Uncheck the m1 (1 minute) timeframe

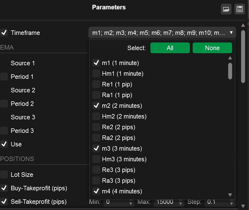point(96,63)
